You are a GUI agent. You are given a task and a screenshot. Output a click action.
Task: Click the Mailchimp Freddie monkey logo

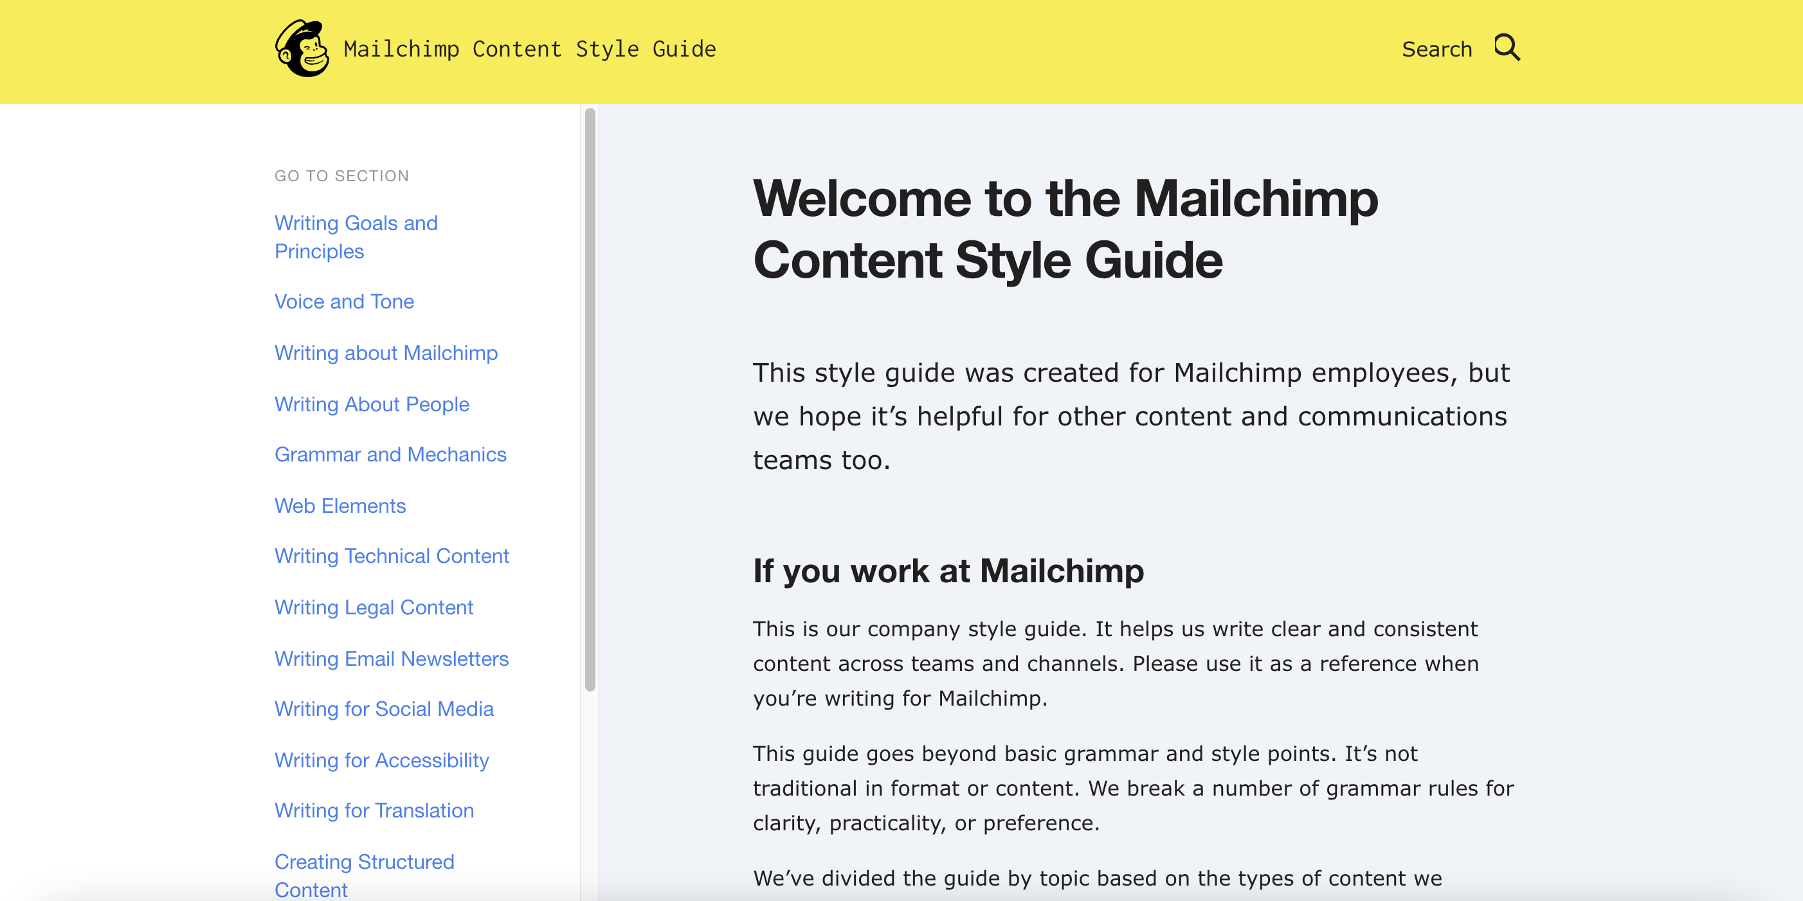point(302,48)
